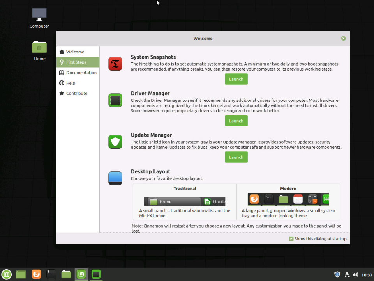Open the network tray icon
Screen dimensions: 374x281
tap(347, 275)
